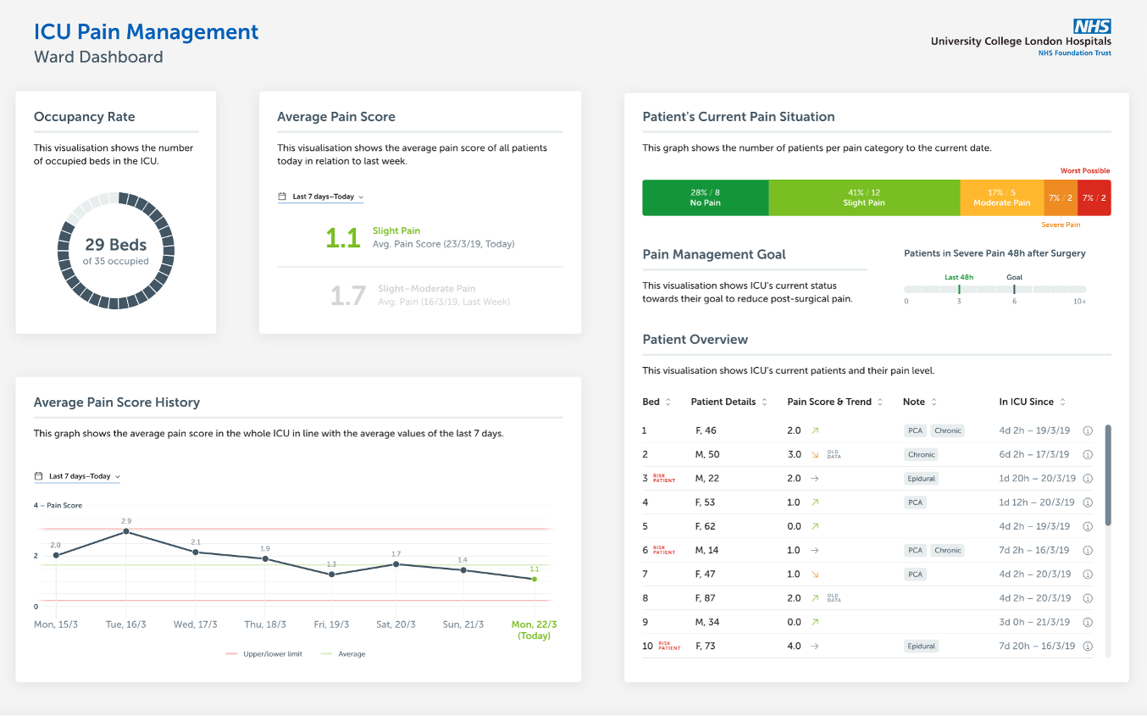Viewport: 1147px width, 716px height.
Task: Click PCA tag on bed 4
Action: click(x=915, y=502)
